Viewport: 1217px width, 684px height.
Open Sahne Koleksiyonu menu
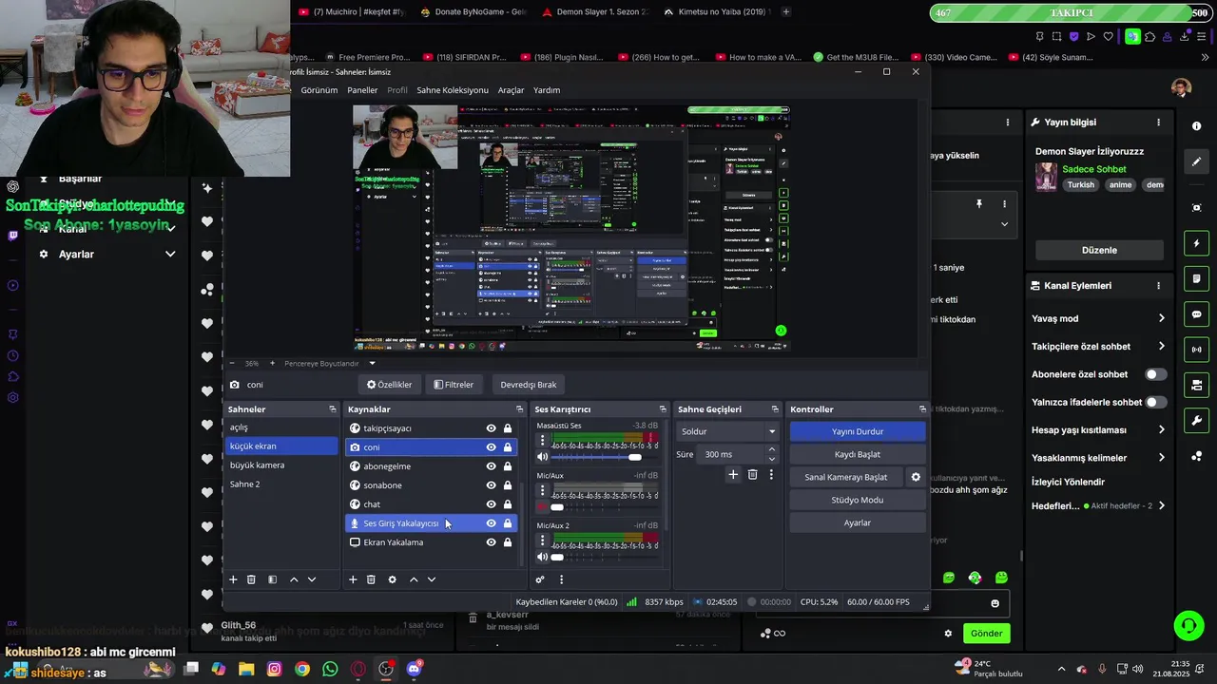click(x=453, y=90)
